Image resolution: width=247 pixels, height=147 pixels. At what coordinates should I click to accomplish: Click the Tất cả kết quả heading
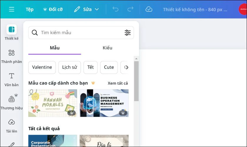coord(44,128)
